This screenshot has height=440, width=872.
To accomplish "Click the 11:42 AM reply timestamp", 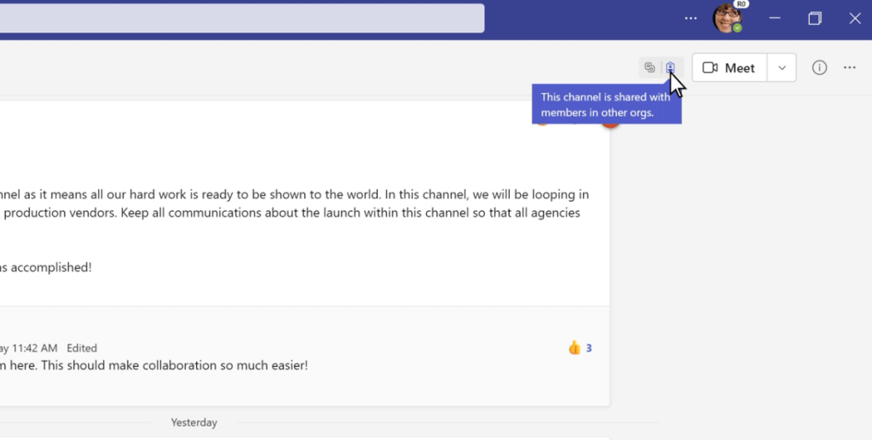I will pyautogui.click(x=34, y=348).
